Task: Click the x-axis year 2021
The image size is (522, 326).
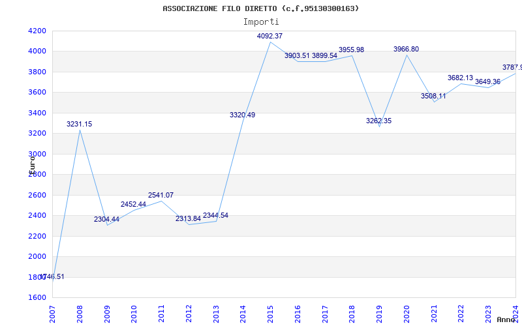Action: 434,314
